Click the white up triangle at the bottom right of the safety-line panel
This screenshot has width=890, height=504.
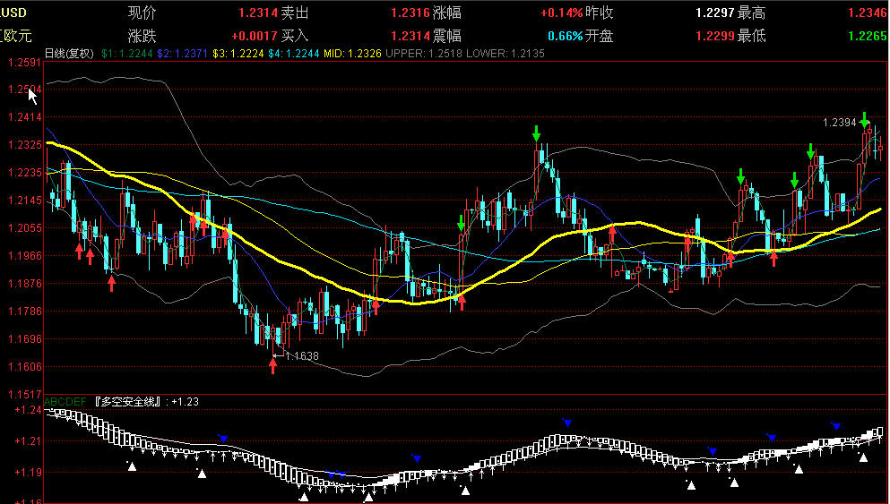point(863,457)
